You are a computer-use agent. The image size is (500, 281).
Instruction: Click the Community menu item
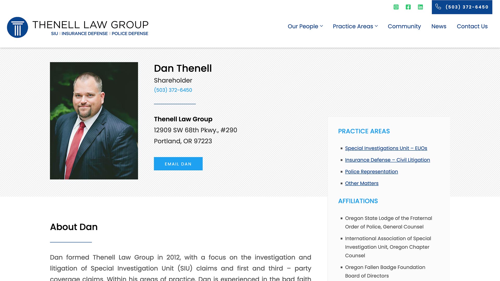(404, 26)
